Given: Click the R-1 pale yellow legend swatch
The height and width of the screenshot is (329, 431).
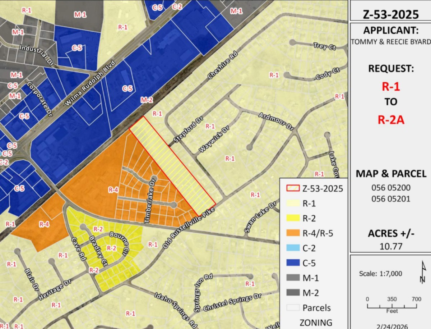Looking at the screenshot, I should pyautogui.click(x=293, y=204).
